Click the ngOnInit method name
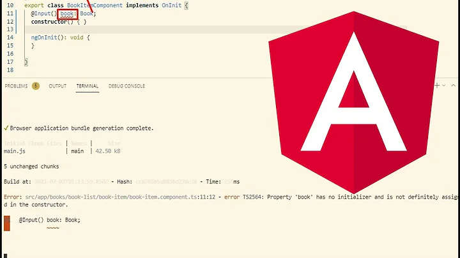This screenshot has height=258, width=460. click(44, 38)
